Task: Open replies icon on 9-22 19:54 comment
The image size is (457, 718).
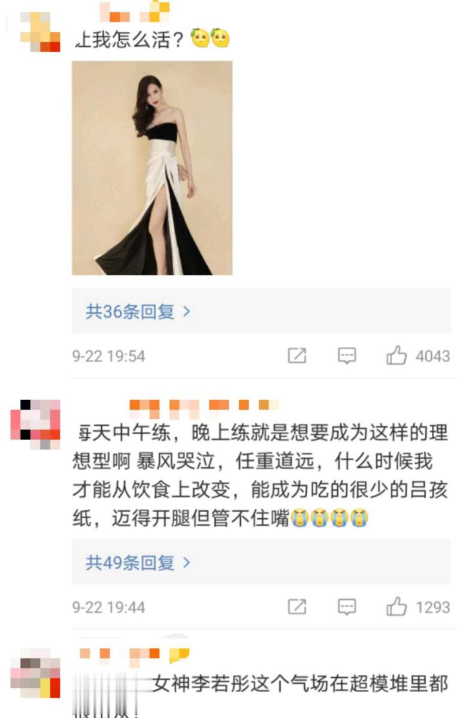Action: [347, 356]
